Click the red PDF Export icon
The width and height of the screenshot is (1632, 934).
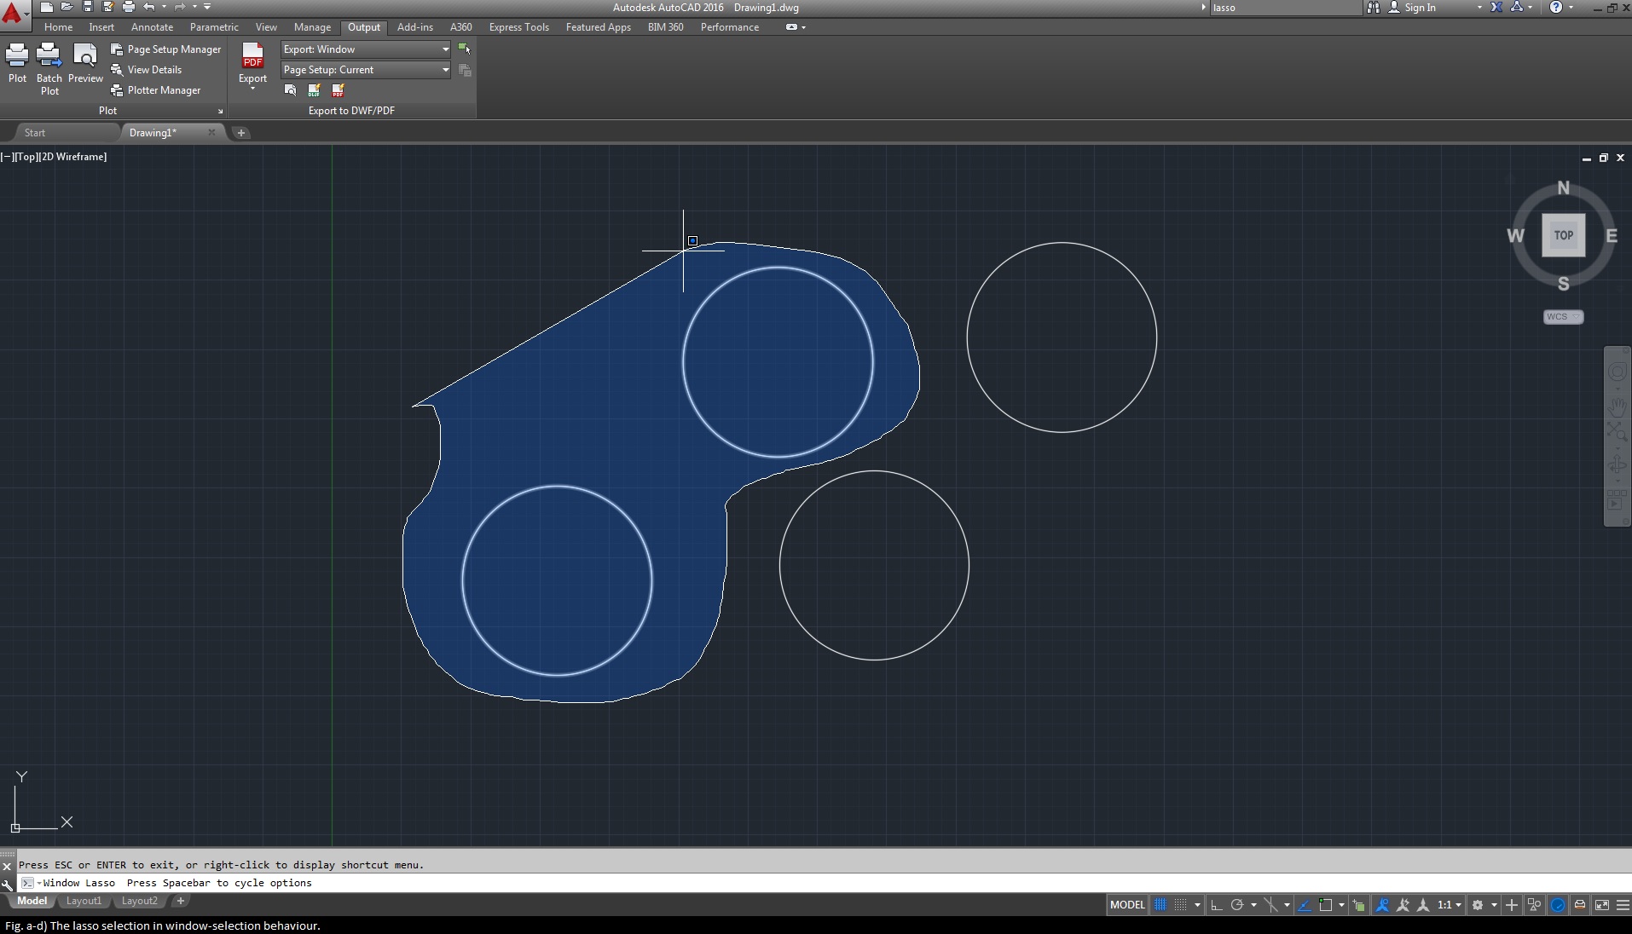252,56
